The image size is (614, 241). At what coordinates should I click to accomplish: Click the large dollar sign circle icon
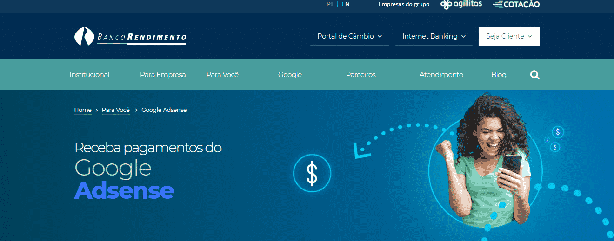312,173
